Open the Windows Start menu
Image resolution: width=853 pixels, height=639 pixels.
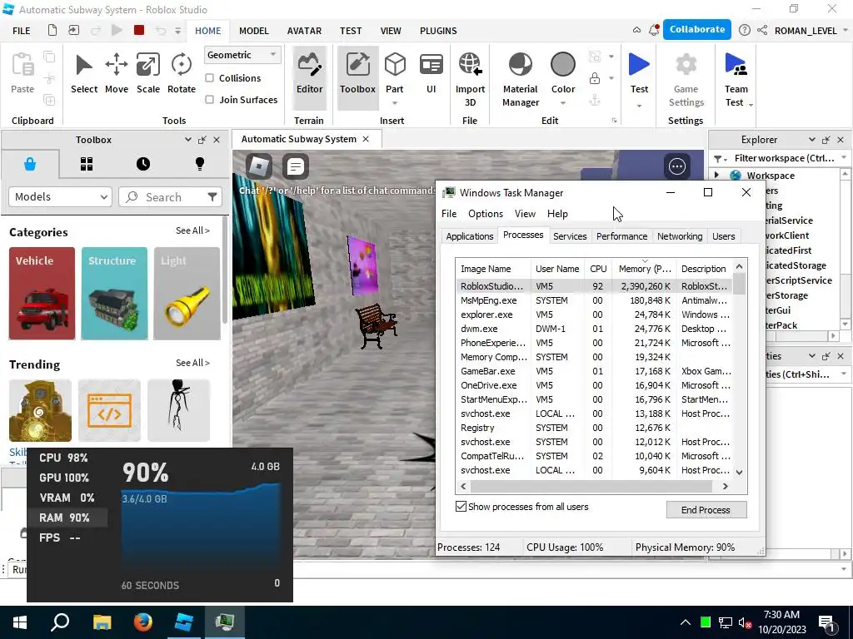pyautogui.click(x=20, y=622)
